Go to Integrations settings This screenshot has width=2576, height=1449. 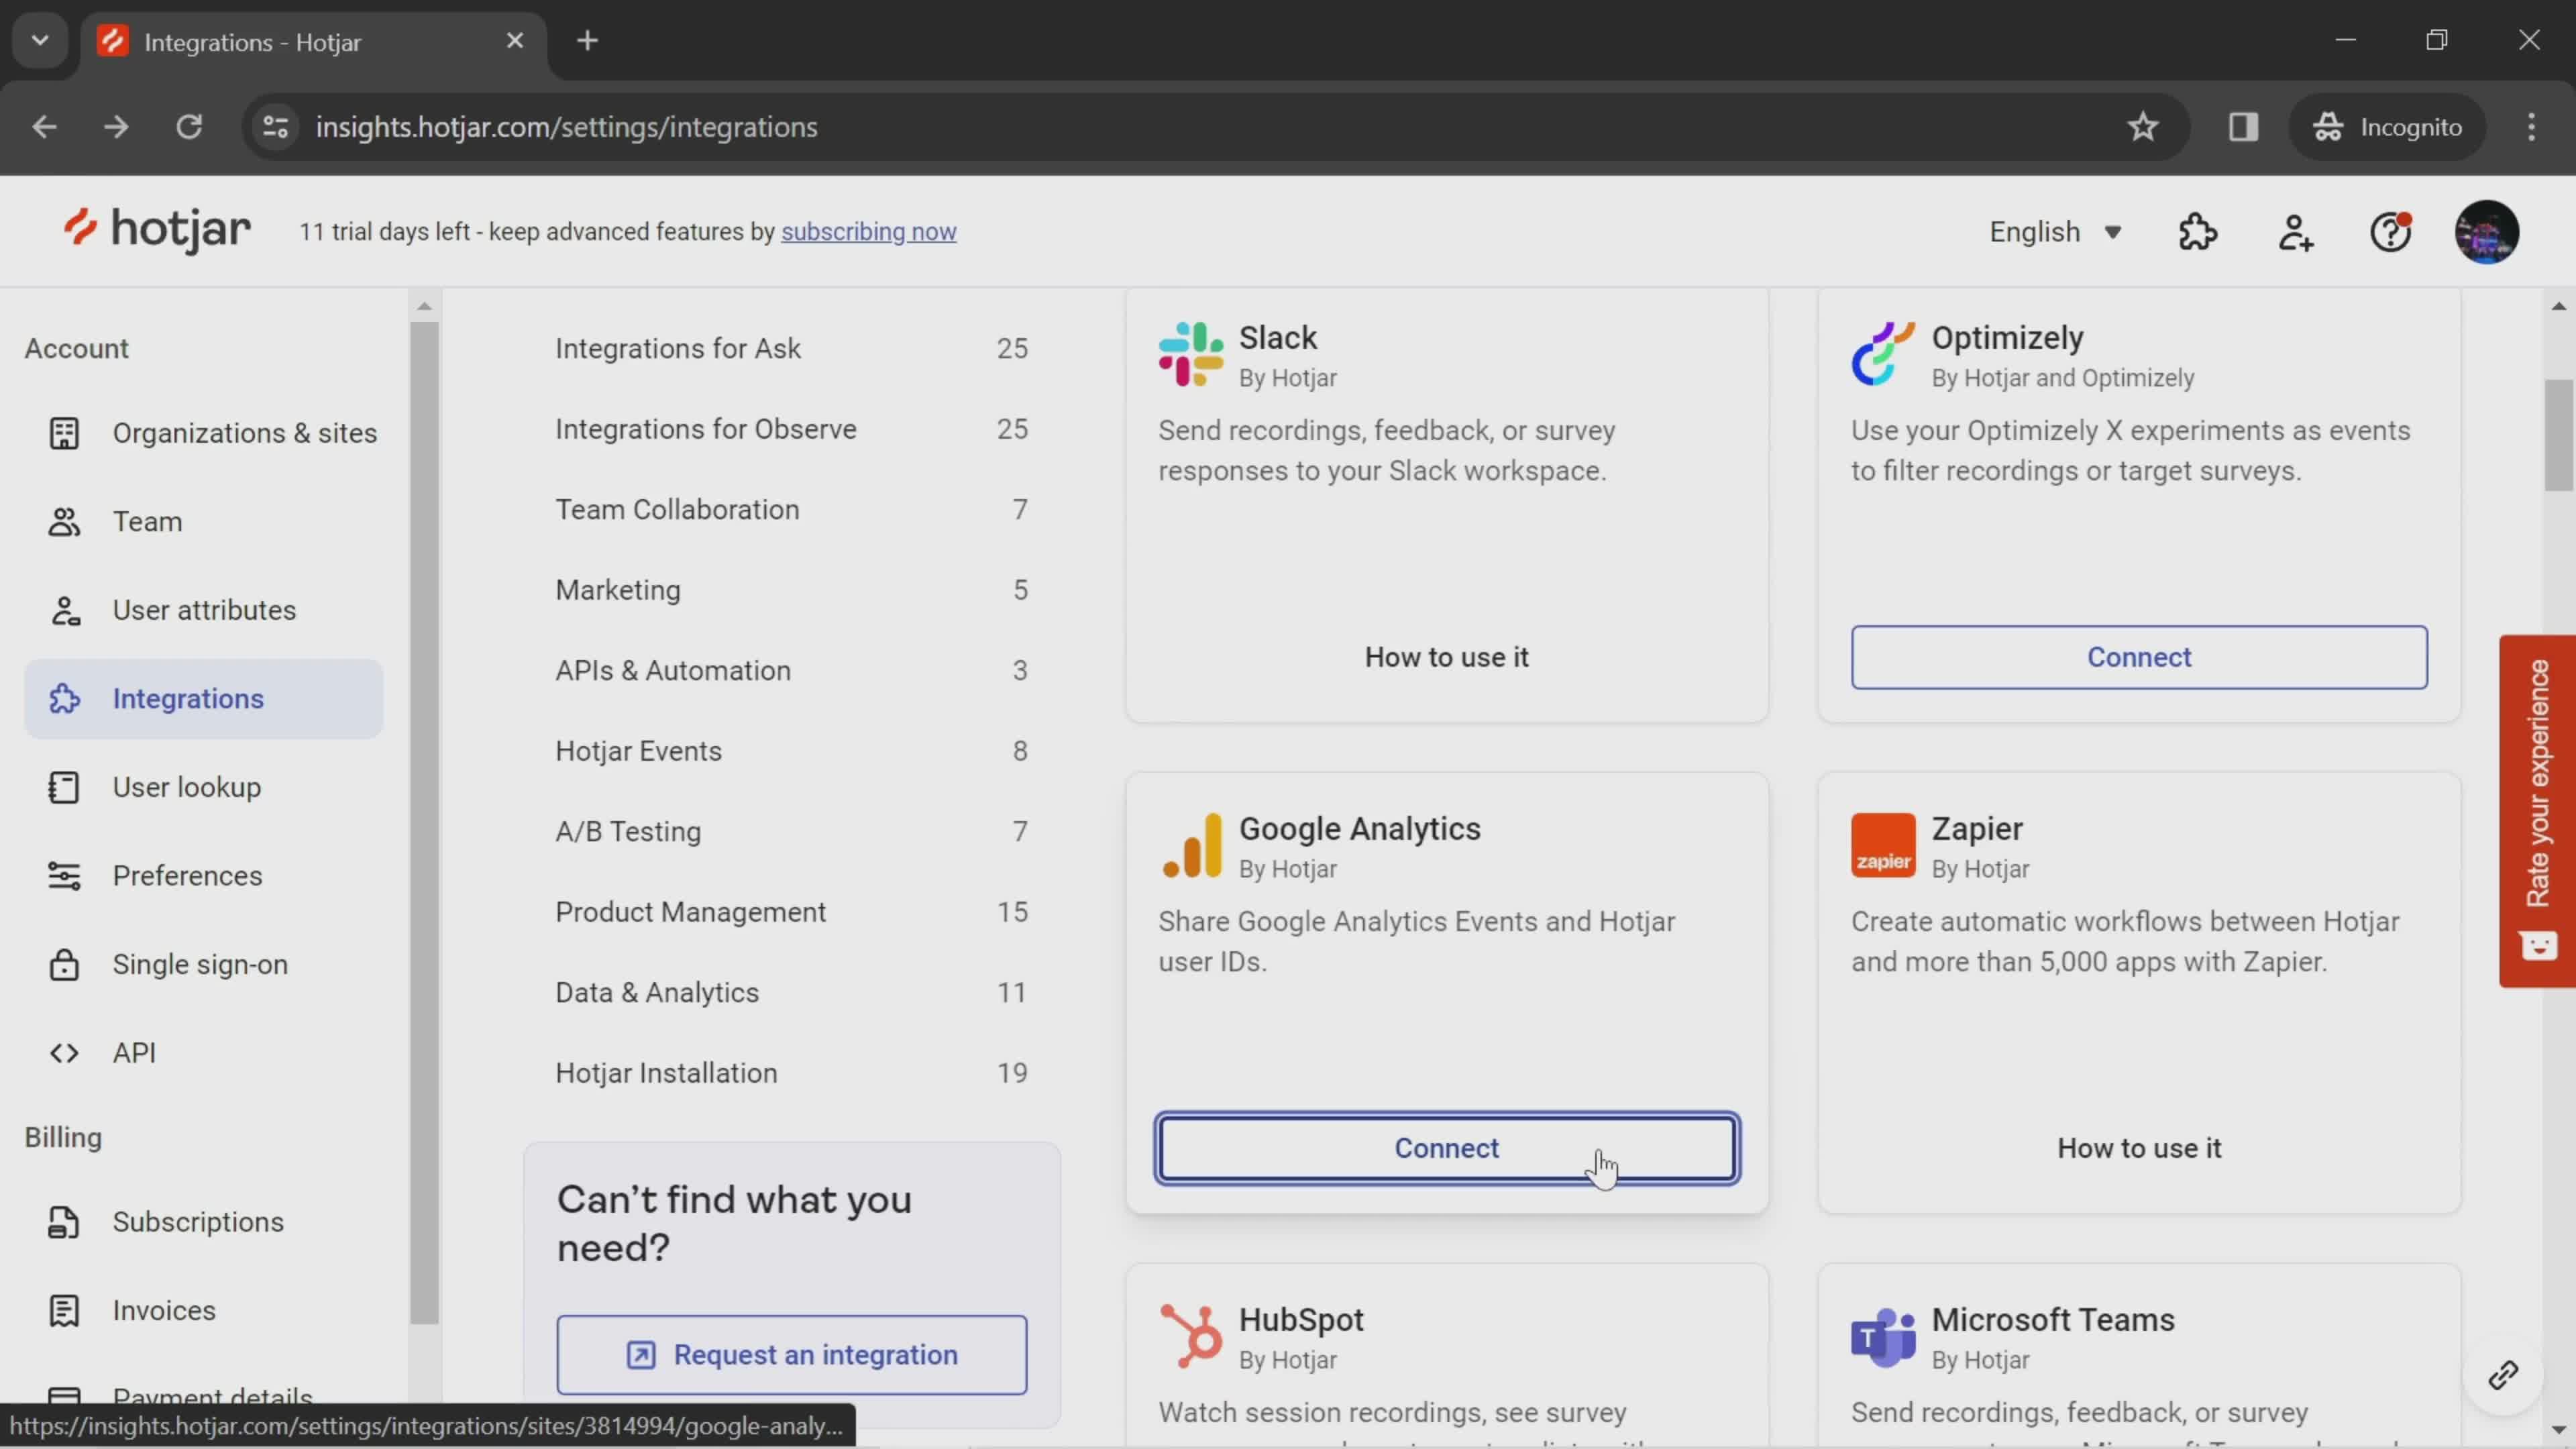(188, 697)
